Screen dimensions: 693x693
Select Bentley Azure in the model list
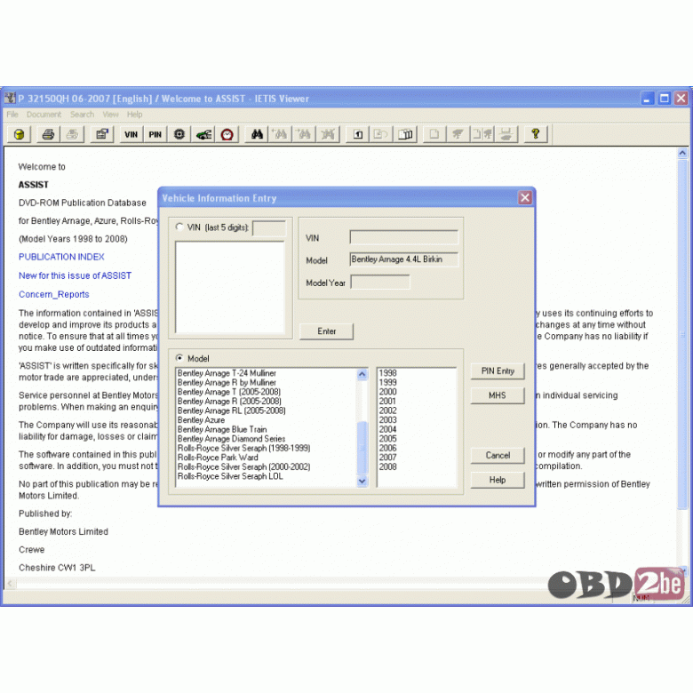[x=201, y=420]
